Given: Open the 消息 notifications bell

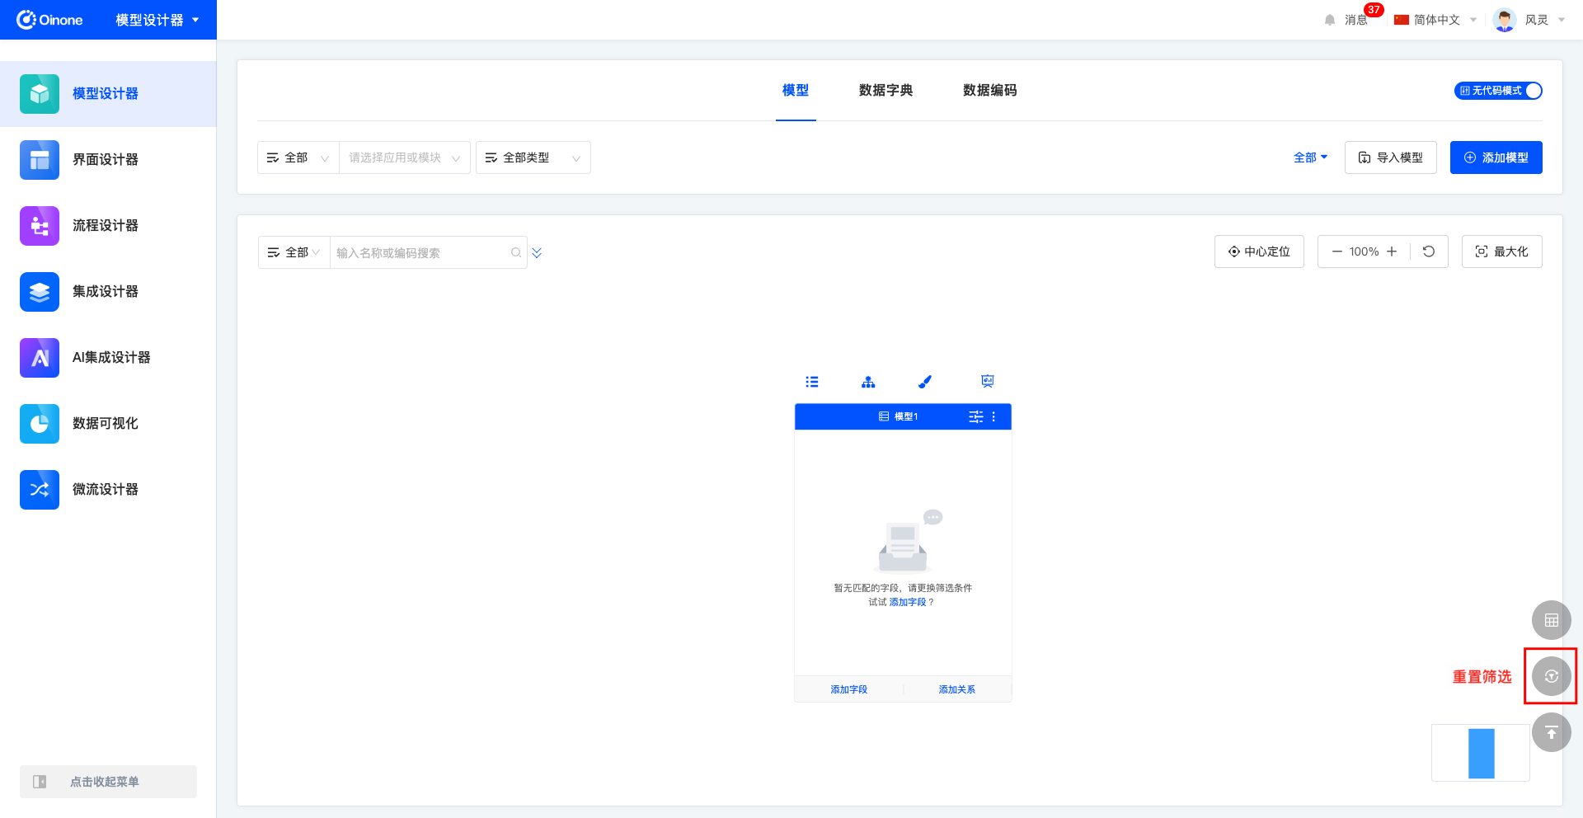Looking at the screenshot, I should (x=1330, y=20).
